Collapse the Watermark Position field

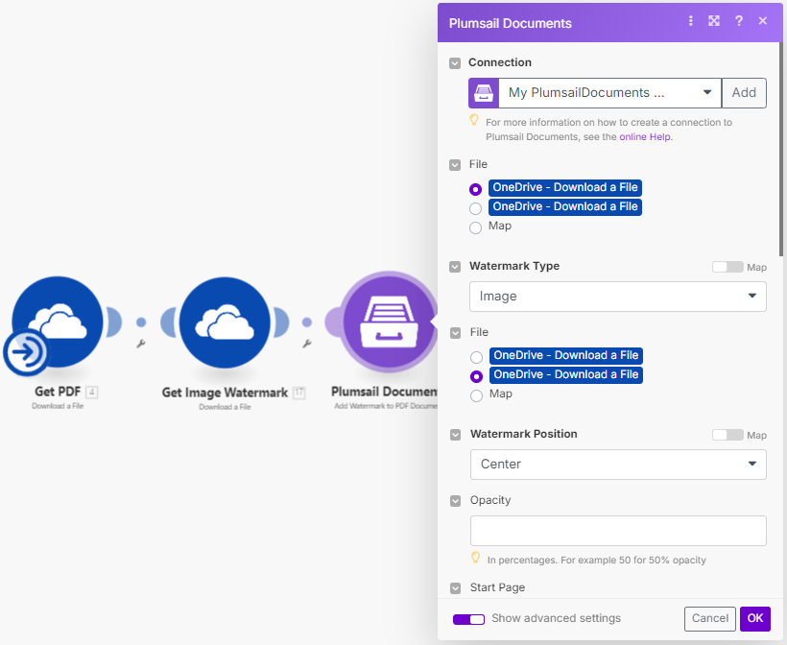455,434
